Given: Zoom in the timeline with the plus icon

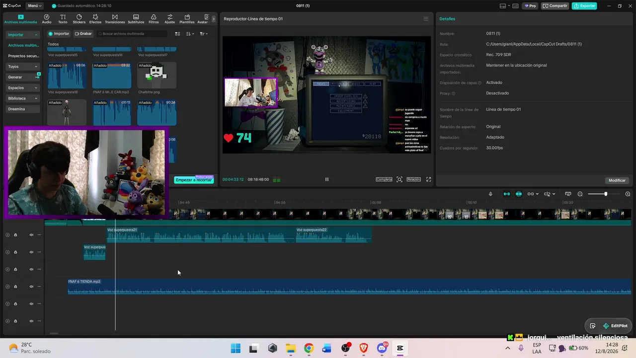Looking at the screenshot, I should coord(628,194).
